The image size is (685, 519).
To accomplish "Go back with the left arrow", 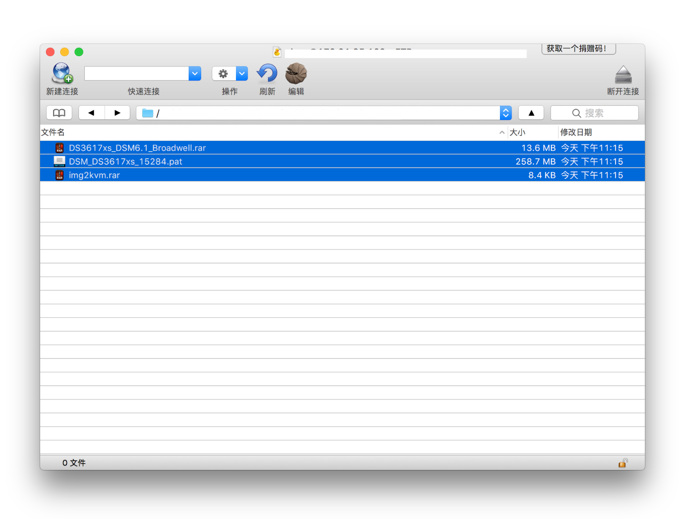I will coord(91,113).
